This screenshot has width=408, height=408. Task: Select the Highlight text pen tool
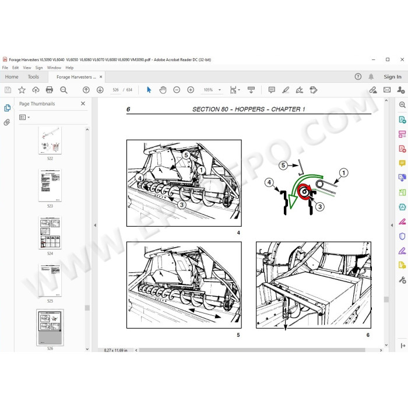tap(286, 90)
